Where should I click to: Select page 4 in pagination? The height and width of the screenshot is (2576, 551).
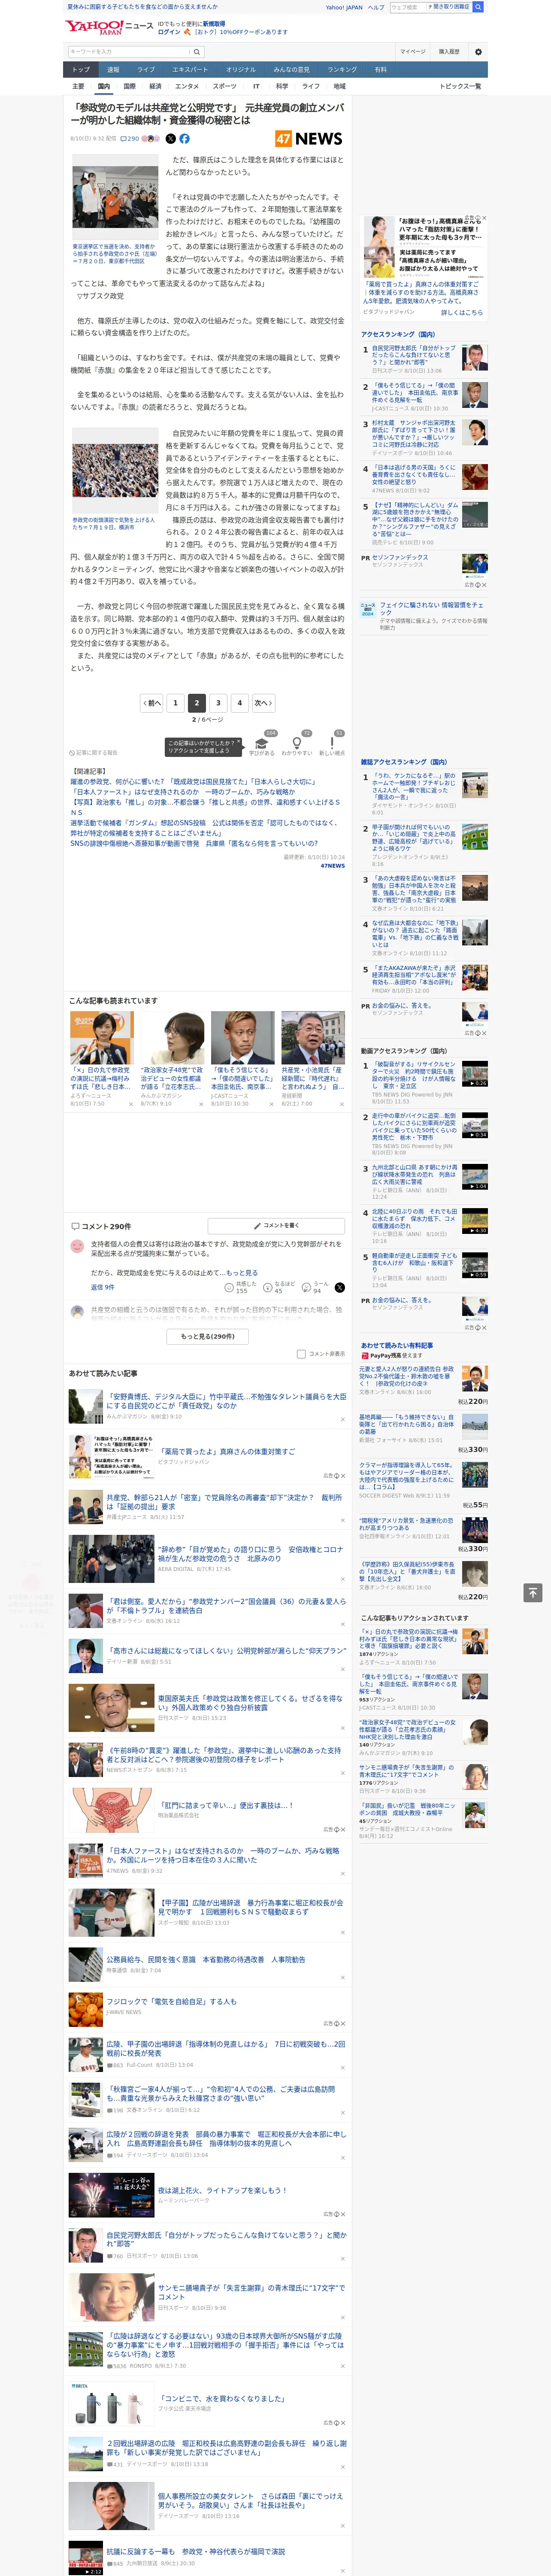240,703
